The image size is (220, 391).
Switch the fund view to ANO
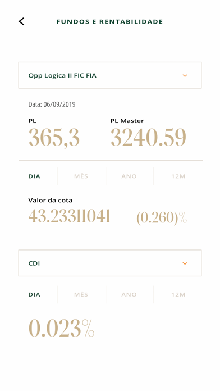point(129,176)
